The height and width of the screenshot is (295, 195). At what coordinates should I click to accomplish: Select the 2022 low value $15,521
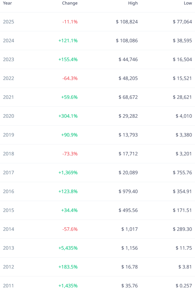point(182,78)
